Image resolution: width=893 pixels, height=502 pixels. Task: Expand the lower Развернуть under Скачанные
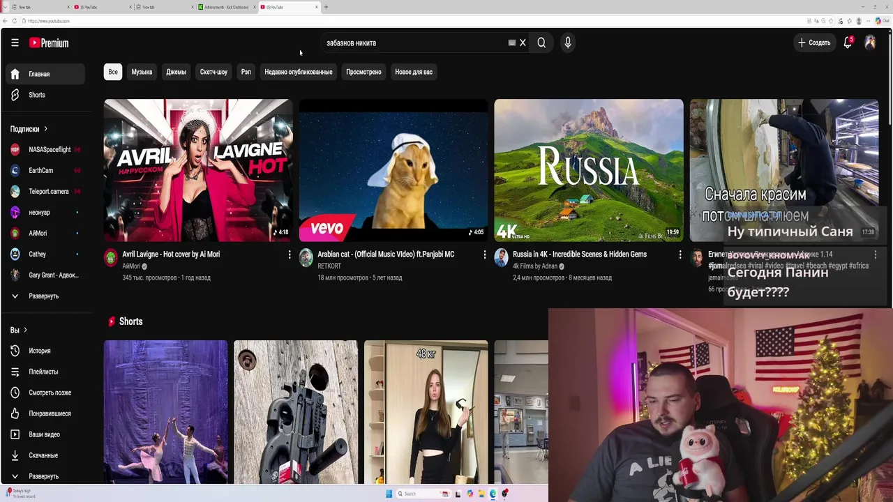pyautogui.click(x=45, y=476)
